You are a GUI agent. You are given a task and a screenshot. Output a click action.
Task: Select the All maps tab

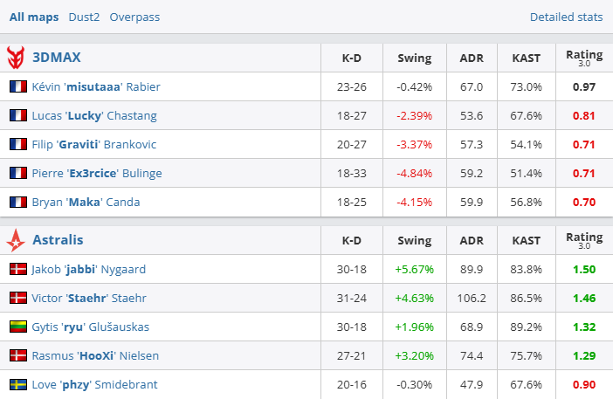[34, 17]
